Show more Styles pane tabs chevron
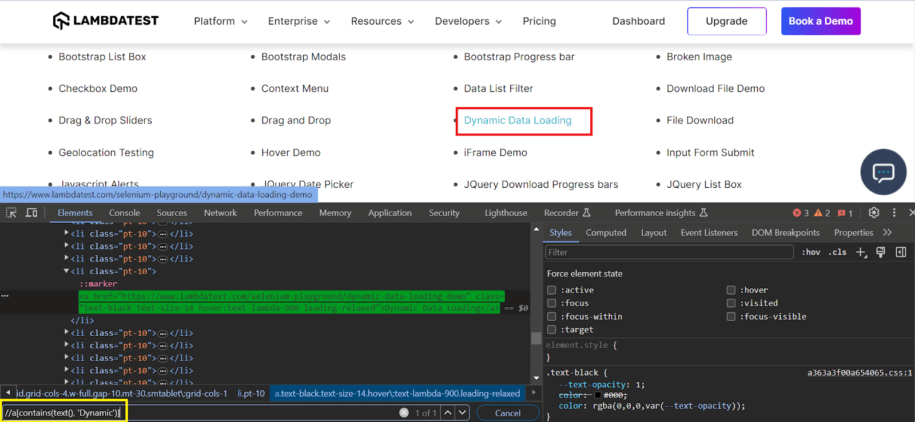 click(x=888, y=232)
